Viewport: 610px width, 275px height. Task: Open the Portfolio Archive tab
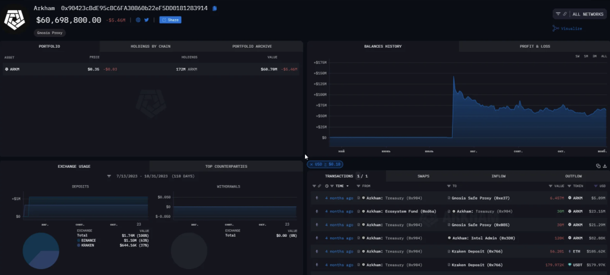pyautogui.click(x=252, y=46)
